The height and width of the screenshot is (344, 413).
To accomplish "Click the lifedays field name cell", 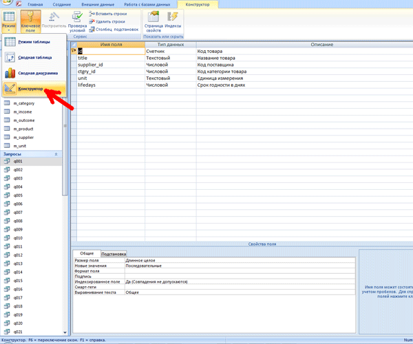I will 111,85.
